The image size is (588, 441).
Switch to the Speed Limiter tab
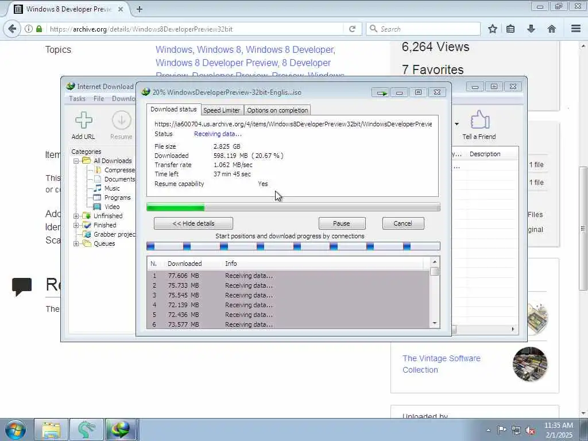coord(222,110)
